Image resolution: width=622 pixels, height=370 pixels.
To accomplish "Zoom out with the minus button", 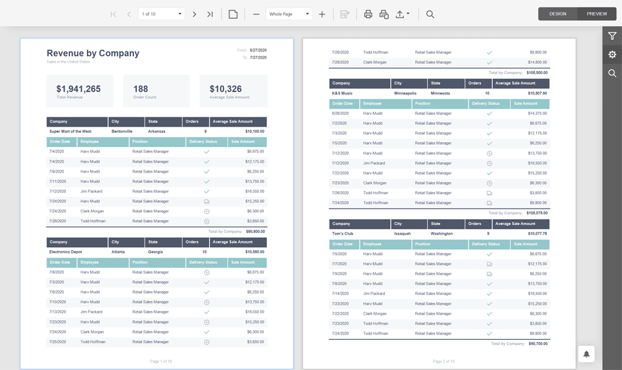I will pos(256,14).
